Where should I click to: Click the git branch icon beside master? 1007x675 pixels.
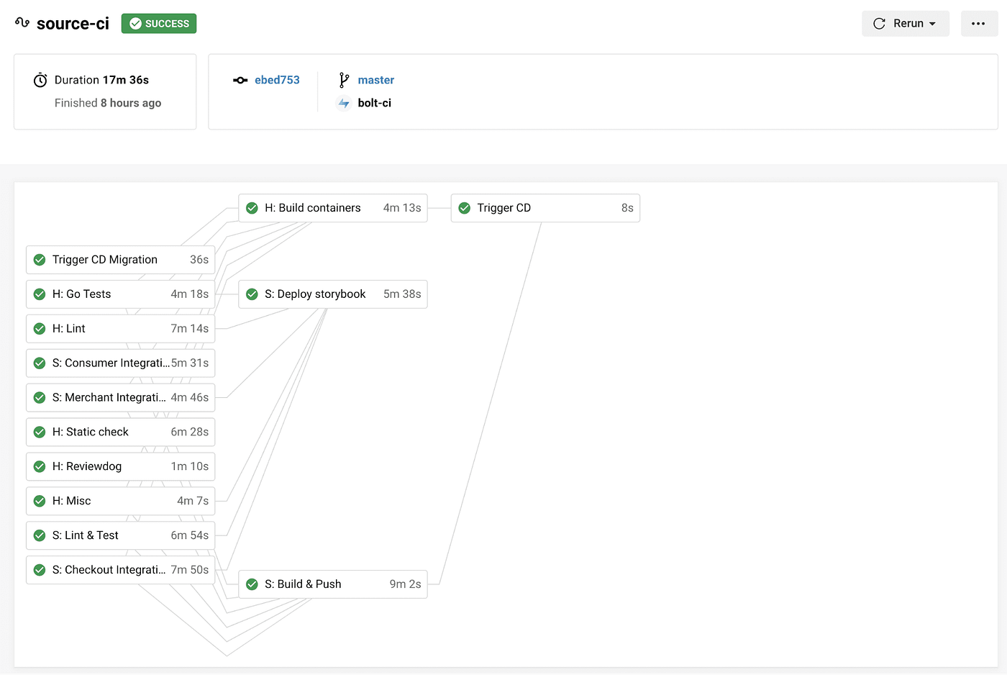click(x=344, y=80)
